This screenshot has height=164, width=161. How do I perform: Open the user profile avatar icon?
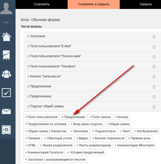[x=6, y=8]
